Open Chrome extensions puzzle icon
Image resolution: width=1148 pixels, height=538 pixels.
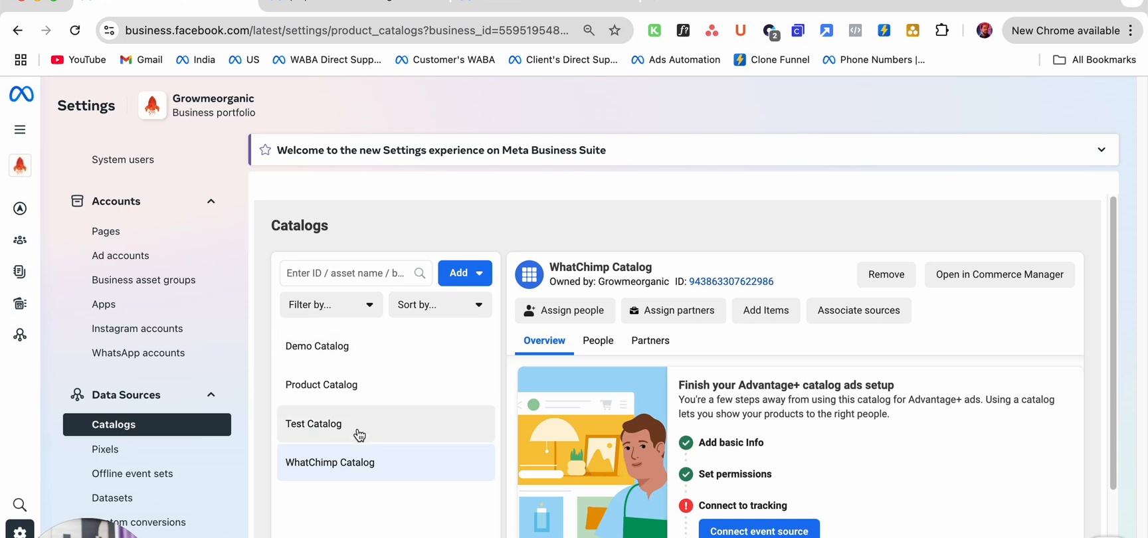[x=942, y=31]
